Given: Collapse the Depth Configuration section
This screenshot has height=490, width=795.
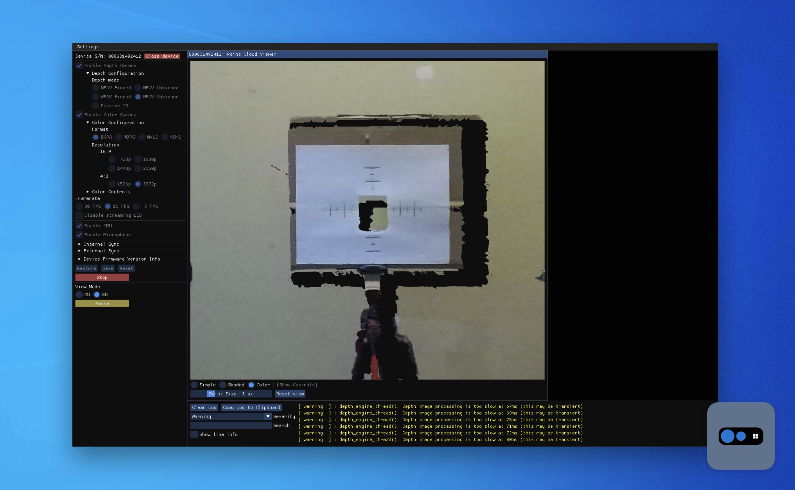Looking at the screenshot, I should (87, 73).
